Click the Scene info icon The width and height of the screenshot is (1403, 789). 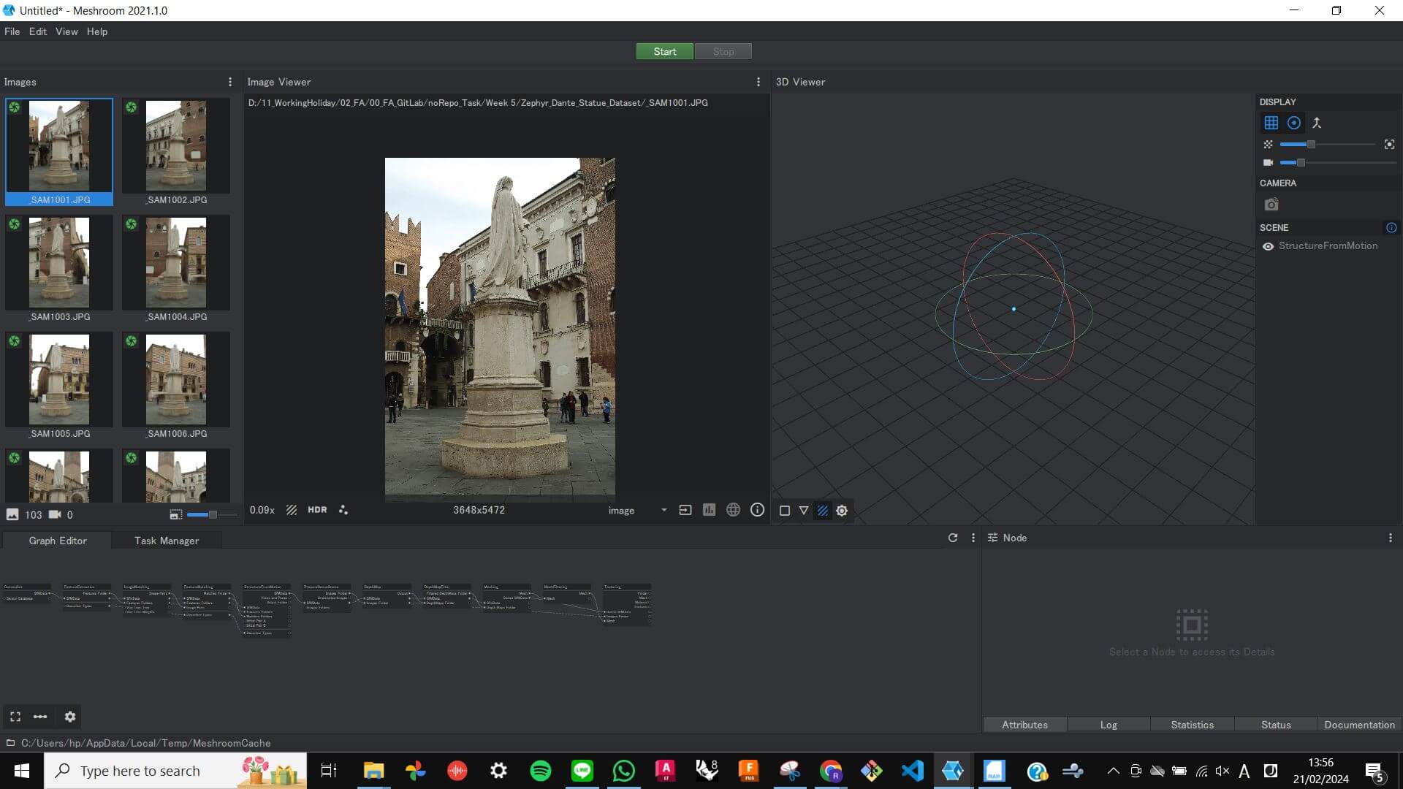pos(1391,228)
